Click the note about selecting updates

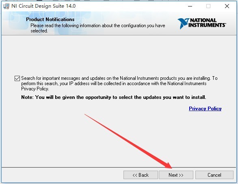tap(114, 97)
